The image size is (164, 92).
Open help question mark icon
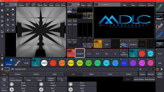[x=2, y=37]
